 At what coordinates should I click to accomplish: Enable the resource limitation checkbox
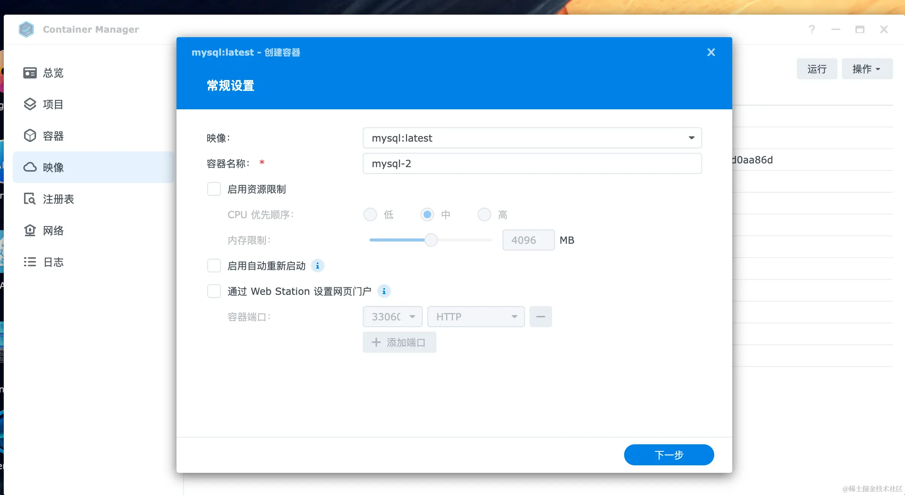click(214, 189)
